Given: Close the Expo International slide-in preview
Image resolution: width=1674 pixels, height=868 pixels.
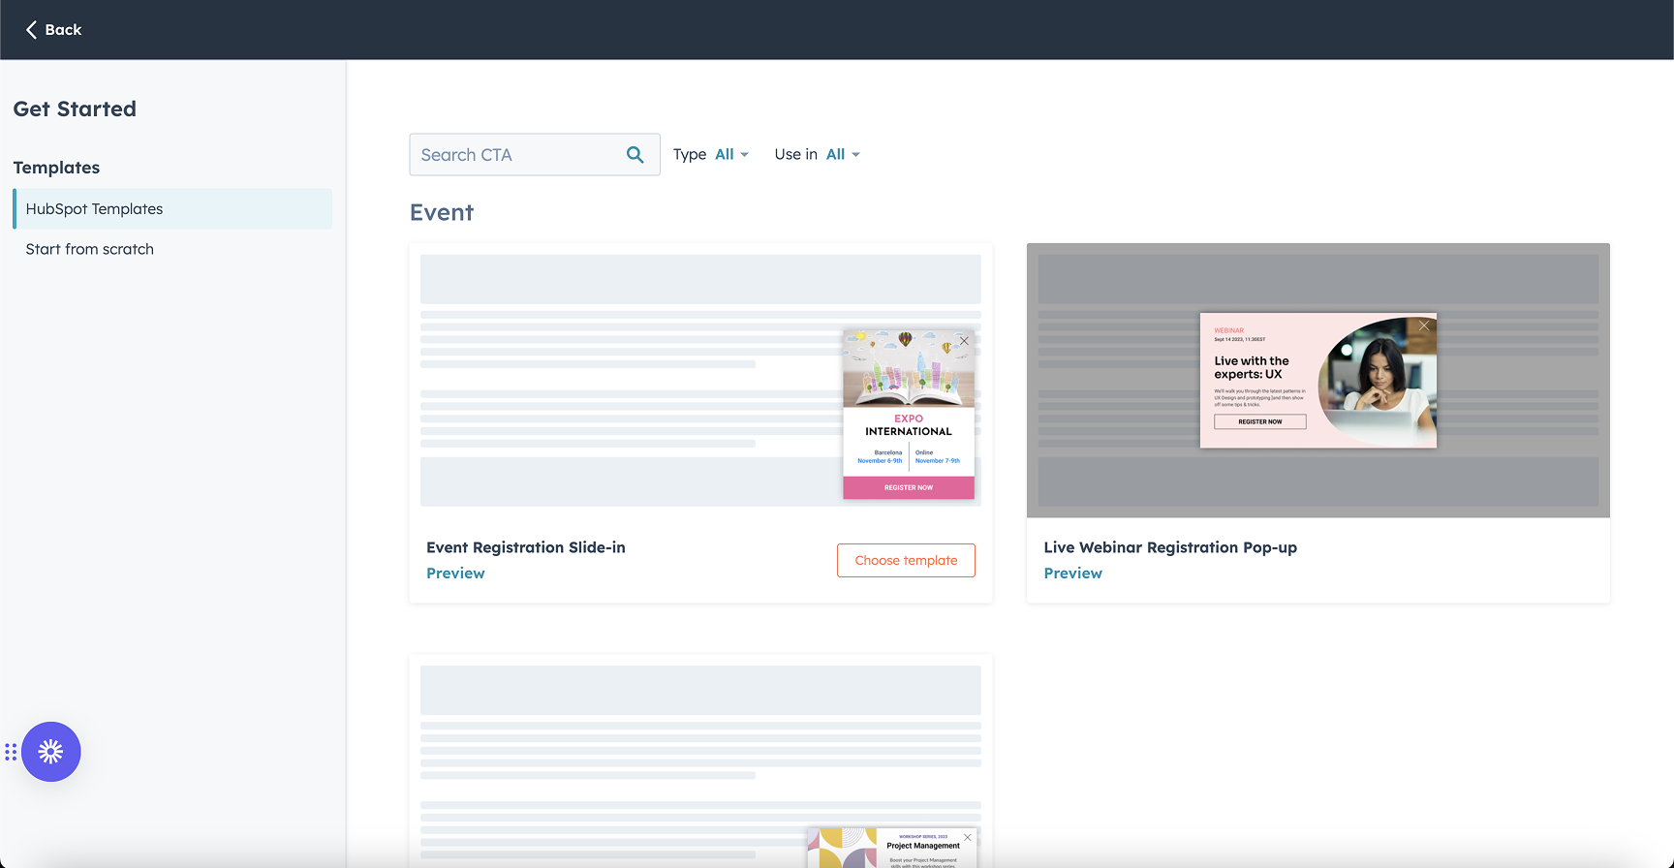Looking at the screenshot, I should (x=964, y=341).
